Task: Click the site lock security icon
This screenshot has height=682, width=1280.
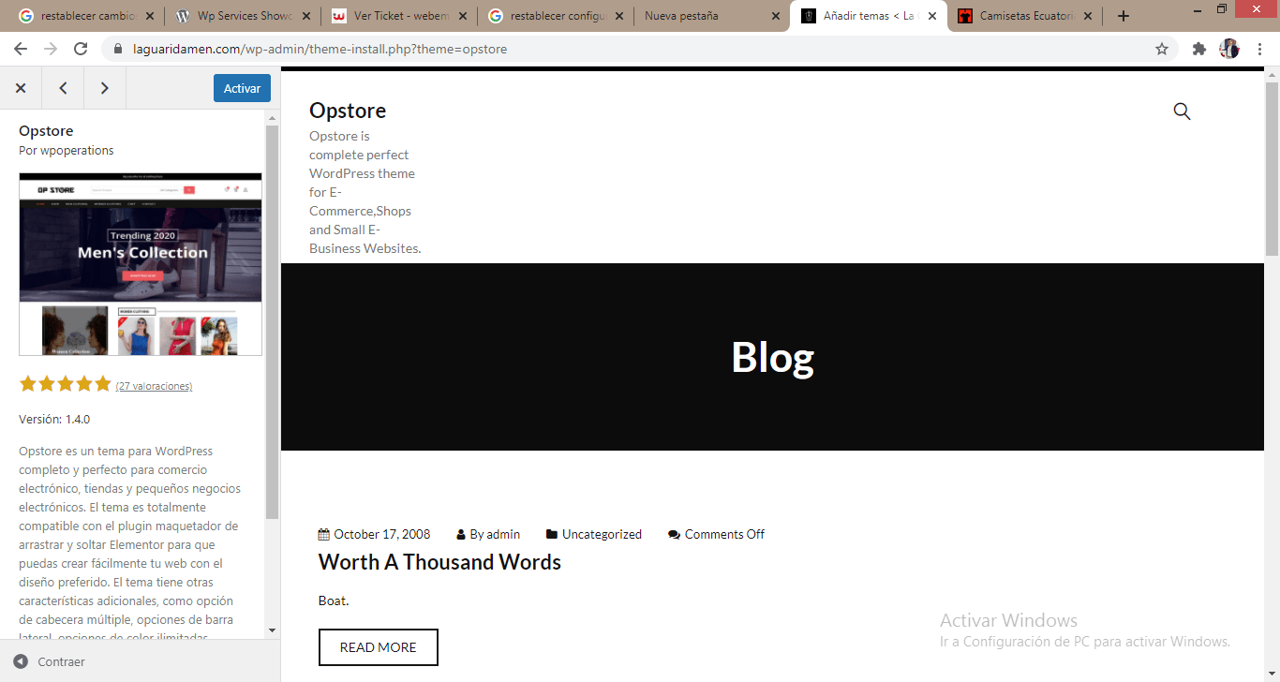Action: click(x=118, y=49)
